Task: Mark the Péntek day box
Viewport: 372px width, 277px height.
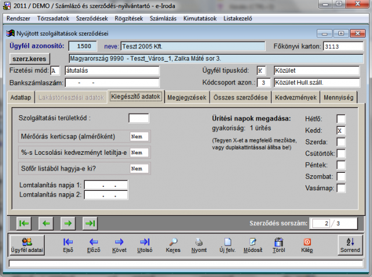Action: click(341, 165)
